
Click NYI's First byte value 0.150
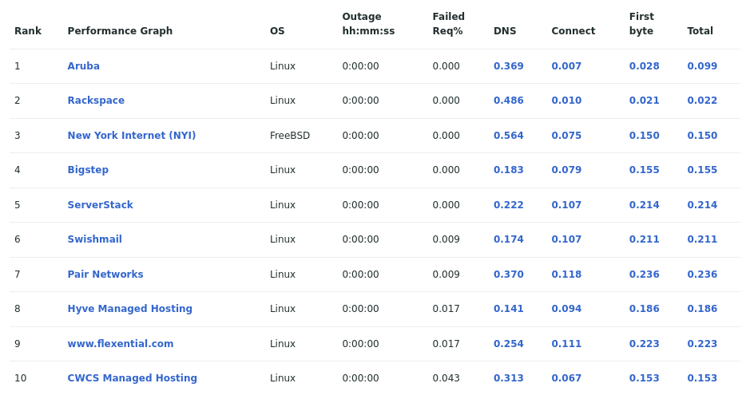coord(645,135)
